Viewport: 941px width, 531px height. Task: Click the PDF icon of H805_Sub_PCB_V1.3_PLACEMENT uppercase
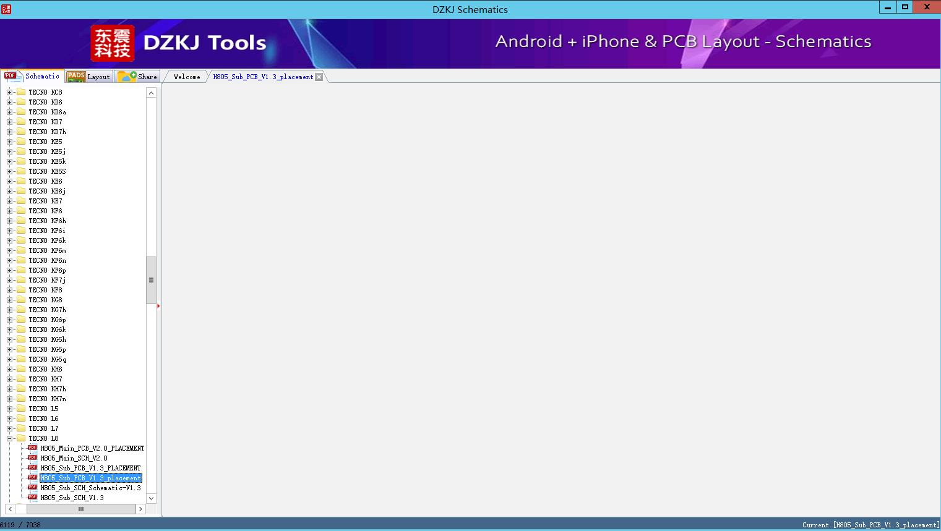tap(32, 467)
